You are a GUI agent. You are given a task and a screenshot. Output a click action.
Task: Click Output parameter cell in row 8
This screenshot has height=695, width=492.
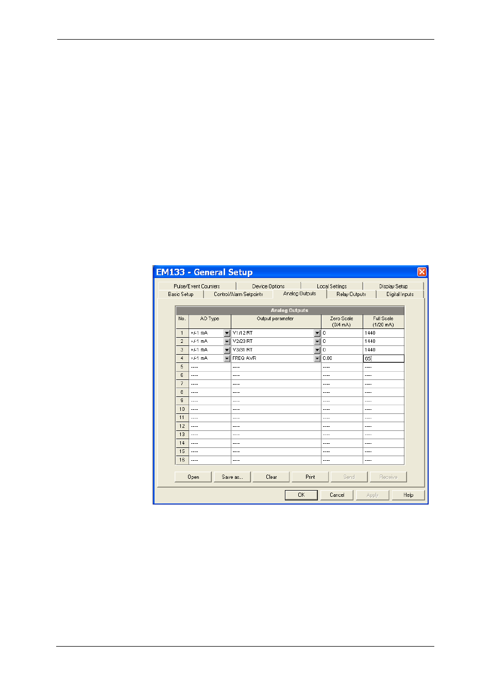[x=276, y=392]
